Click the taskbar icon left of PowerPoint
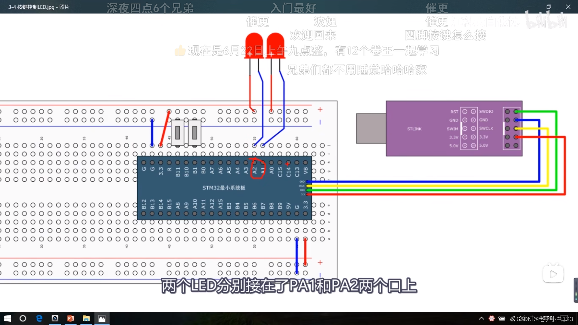 (x=55, y=318)
